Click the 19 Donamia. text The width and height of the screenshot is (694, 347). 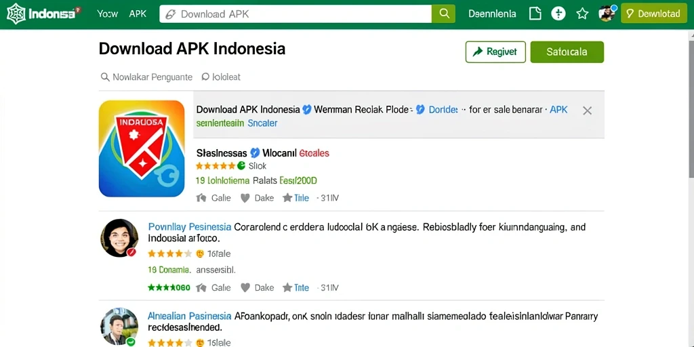(169, 269)
